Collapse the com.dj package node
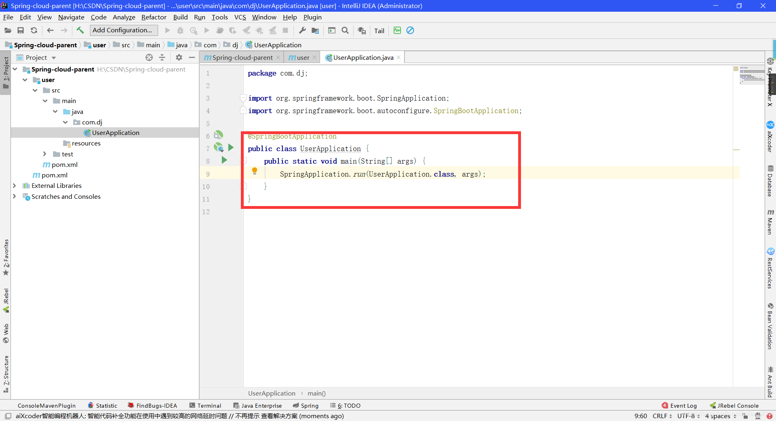This screenshot has height=421, width=776. pyautogui.click(x=65, y=122)
